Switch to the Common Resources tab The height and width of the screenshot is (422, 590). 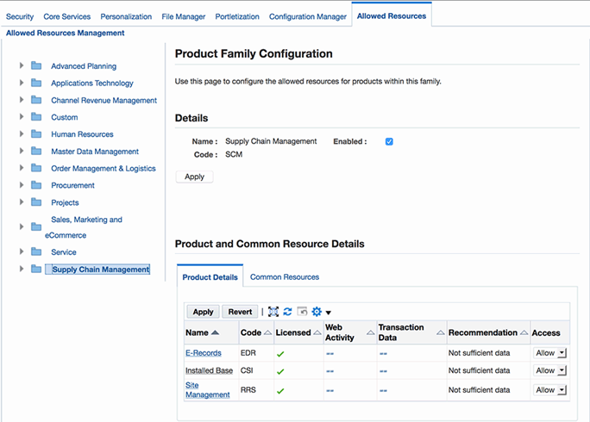(x=285, y=277)
